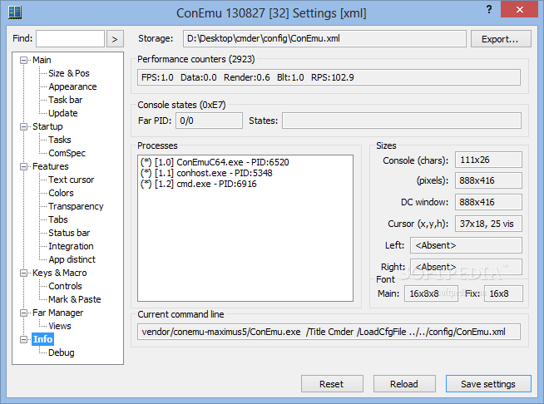Click the Export... button
544x404 pixels.
point(500,39)
